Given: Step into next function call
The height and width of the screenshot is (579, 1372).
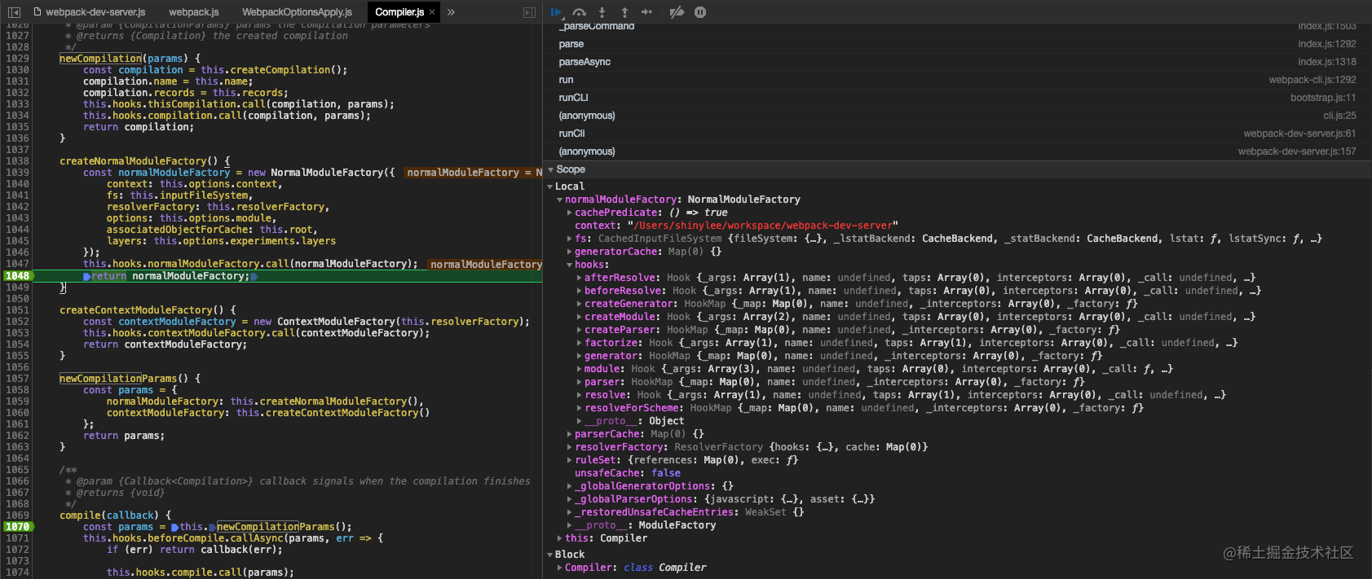Looking at the screenshot, I should 602,12.
